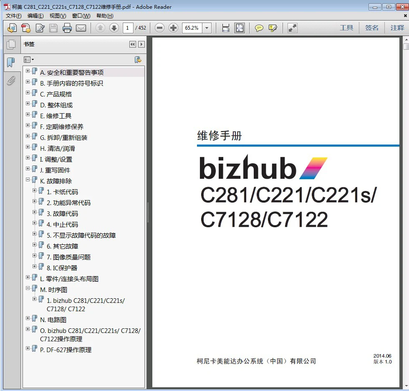
Task: Click the Save floppy disk icon
Action: pyautogui.click(x=53, y=28)
